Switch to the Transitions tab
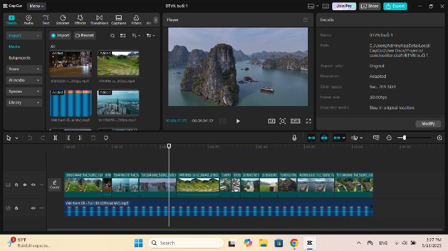The image size is (448, 251). pyautogui.click(x=99, y=20)
